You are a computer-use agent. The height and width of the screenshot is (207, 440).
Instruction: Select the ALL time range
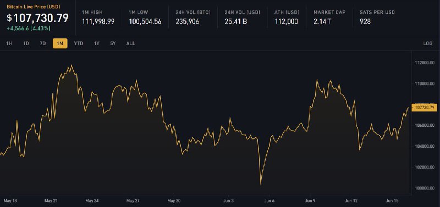tap(130, 43)
